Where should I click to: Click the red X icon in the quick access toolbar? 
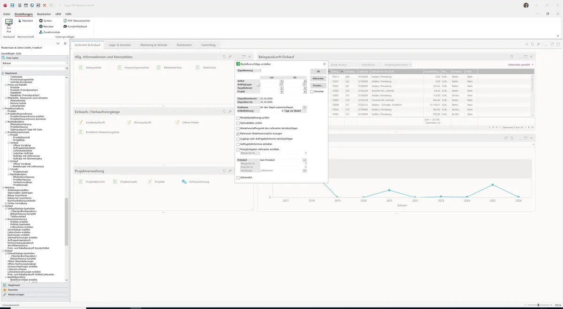(x=45, y=5)
